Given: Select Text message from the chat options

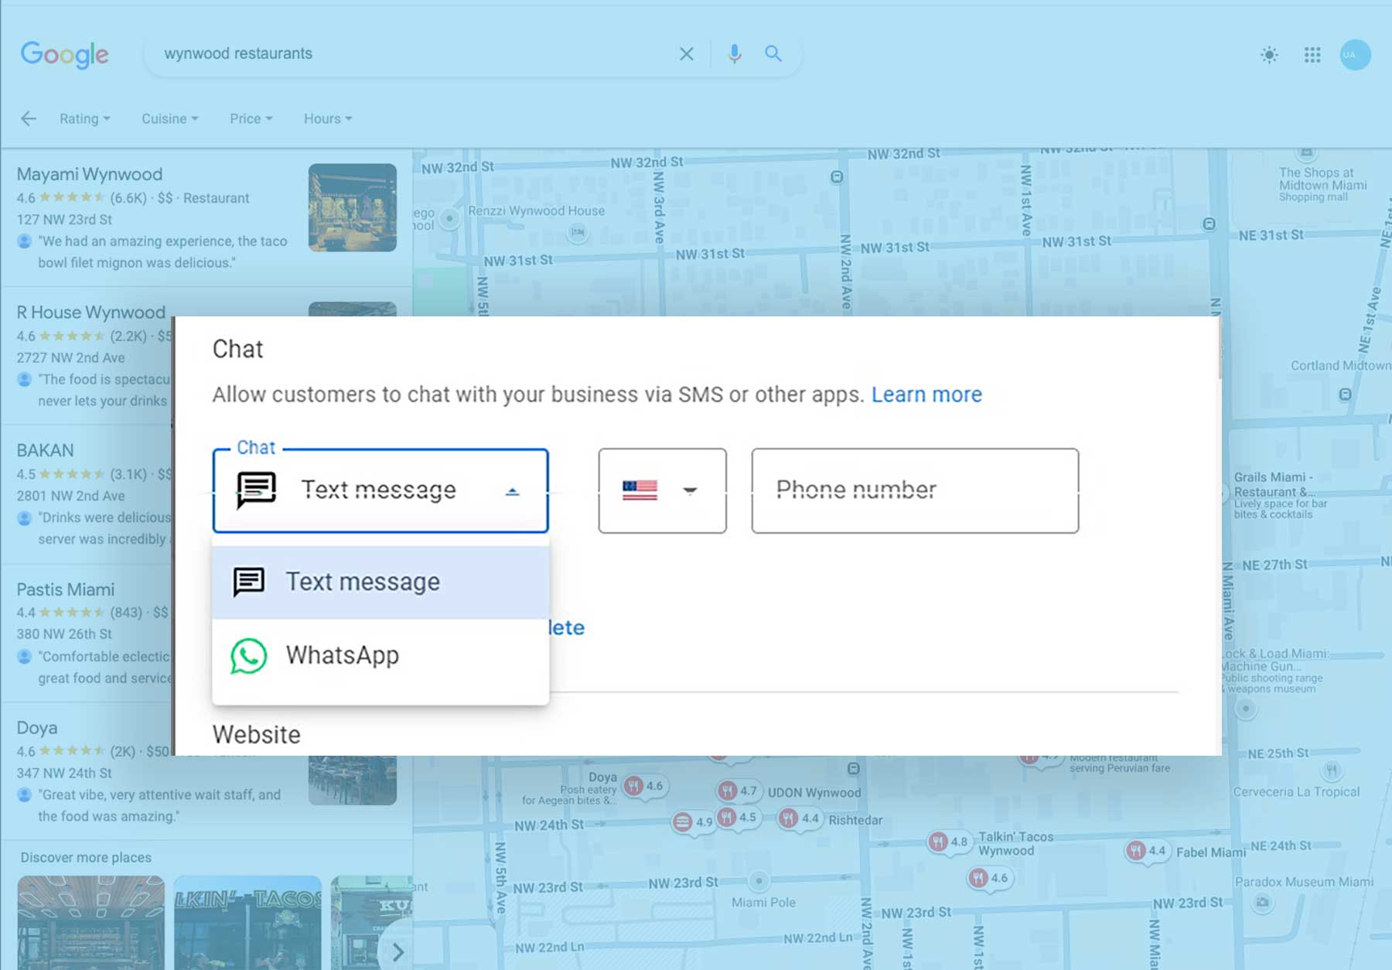Looking at the screenshot, I should [x=363, y=581].
